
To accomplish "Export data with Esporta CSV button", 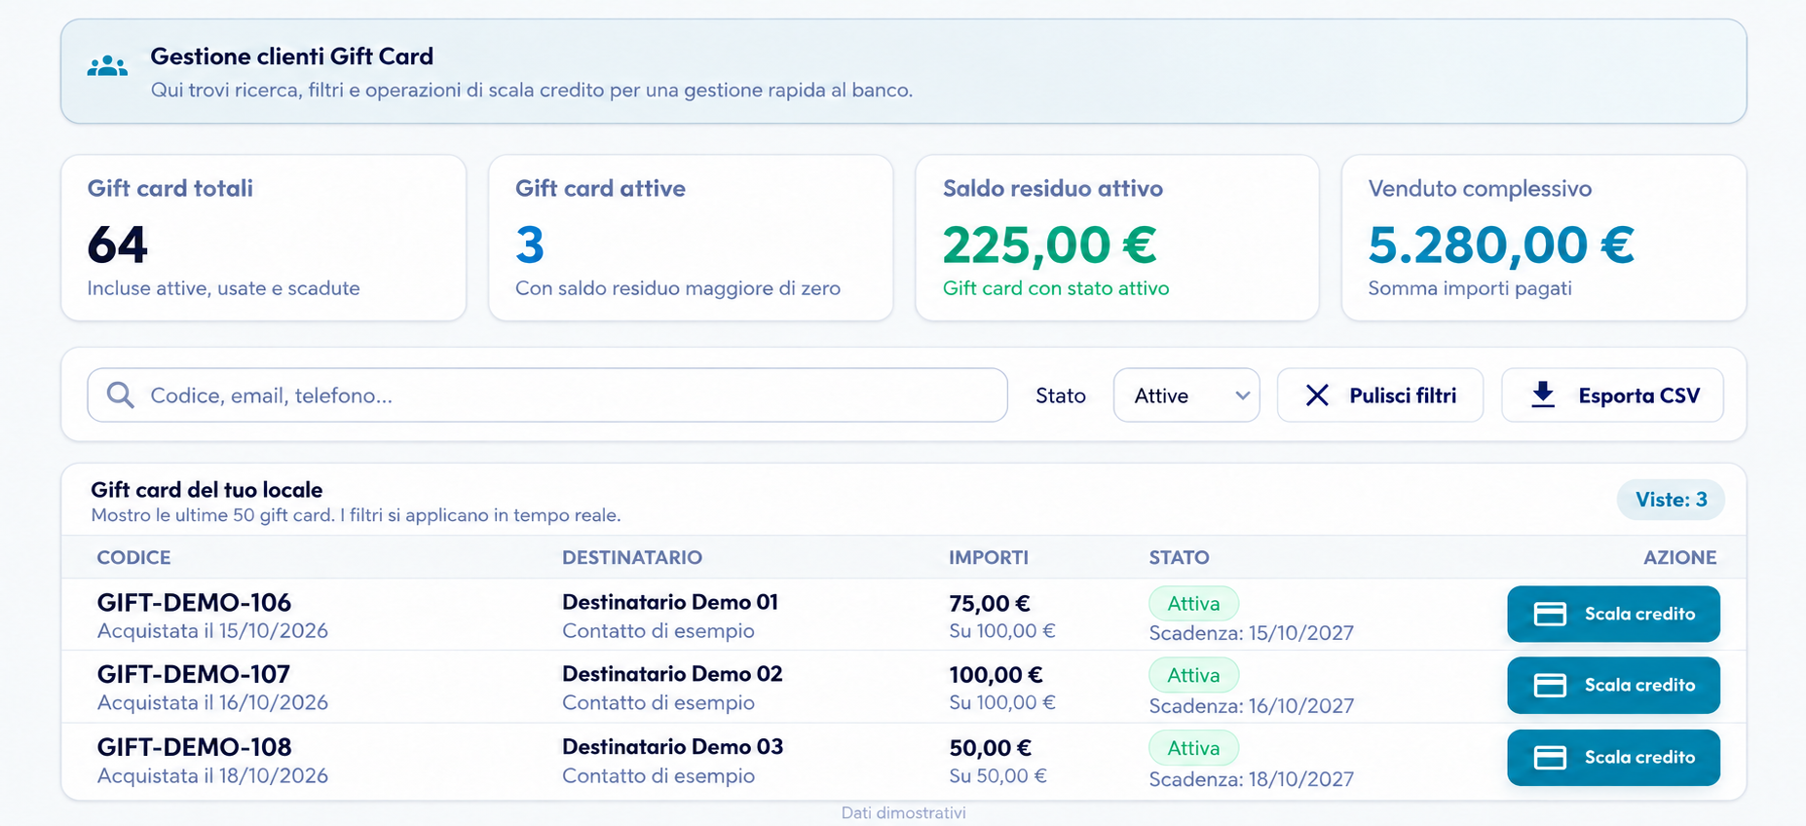I will coord(1612,394).
